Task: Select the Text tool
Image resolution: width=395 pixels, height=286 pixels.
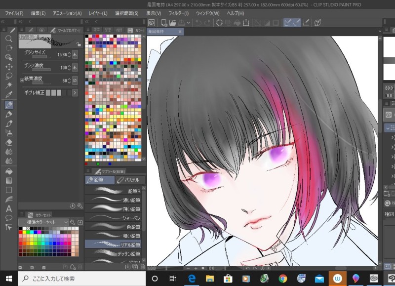Action: coord(9,208)
